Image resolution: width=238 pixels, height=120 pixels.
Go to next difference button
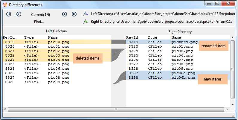point(65,14)
